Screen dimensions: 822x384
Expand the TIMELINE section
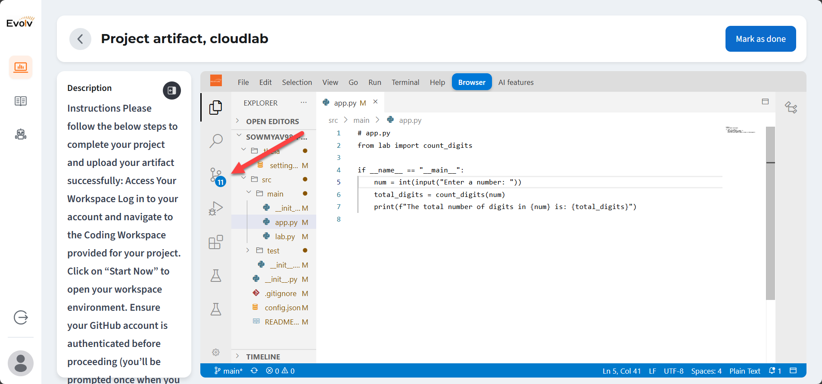pos(263,357)
